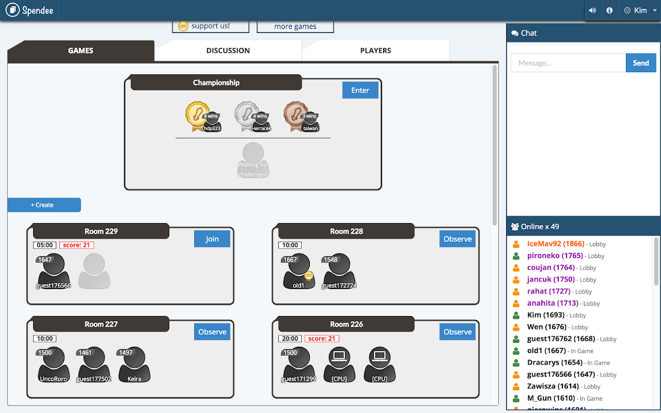This screenshot has width=661, height=413.
Task: Click the user icon beside IceMav92
Action: tap(516, 244)
